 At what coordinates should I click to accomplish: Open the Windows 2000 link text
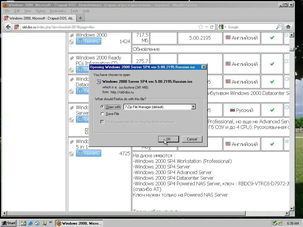(x=91, y=35)
